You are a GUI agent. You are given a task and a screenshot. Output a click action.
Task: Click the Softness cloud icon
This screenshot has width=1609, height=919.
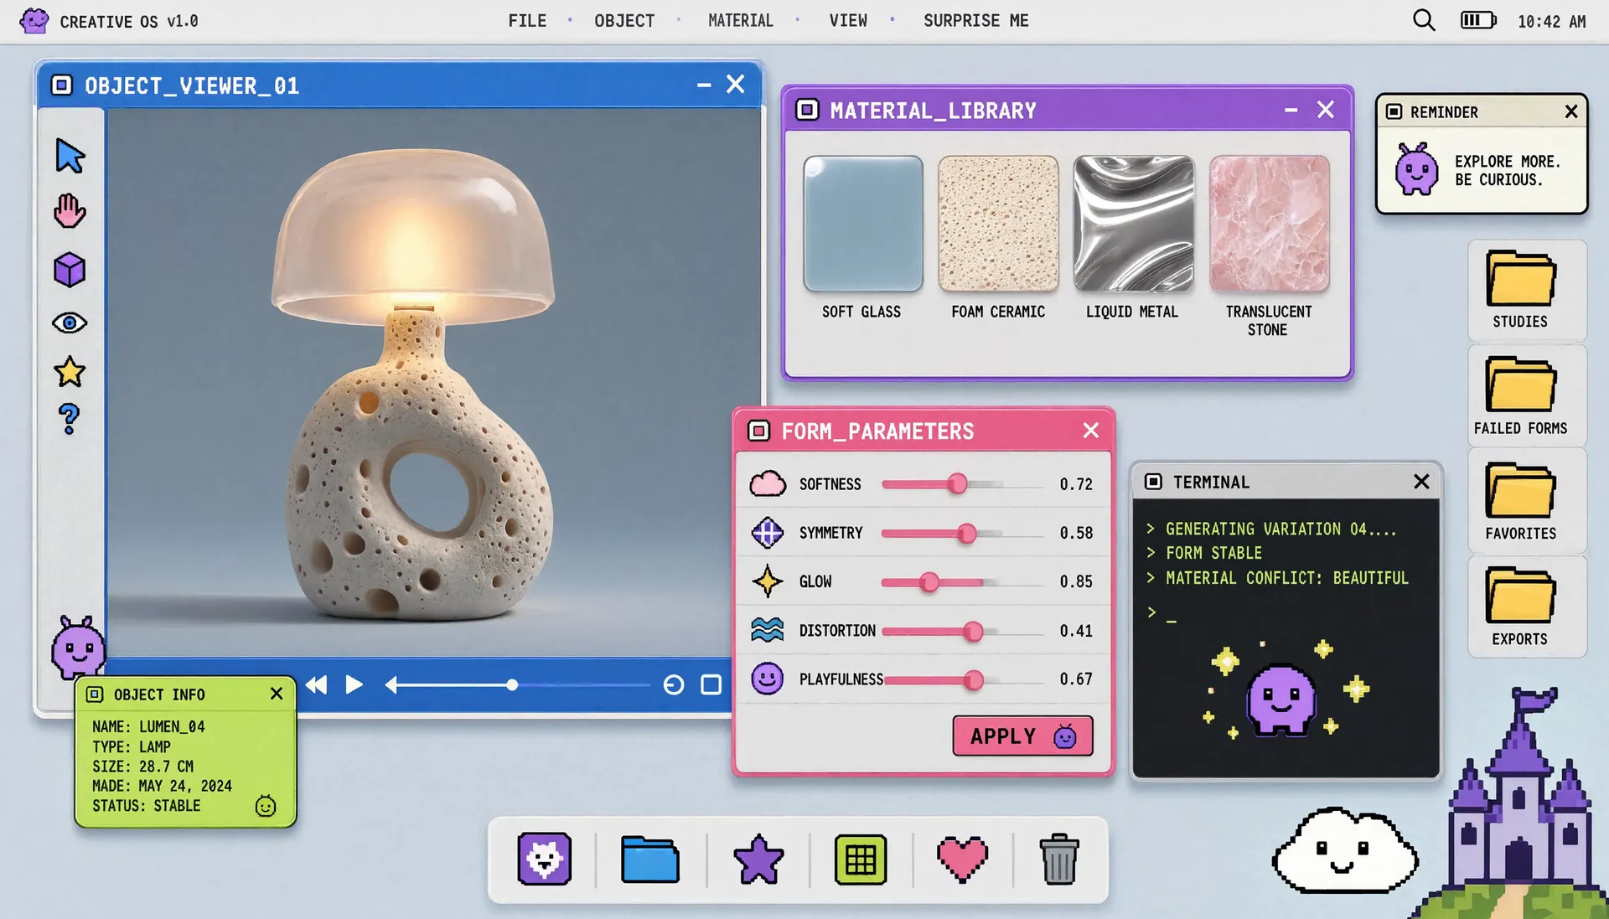(x=767, y=484)
